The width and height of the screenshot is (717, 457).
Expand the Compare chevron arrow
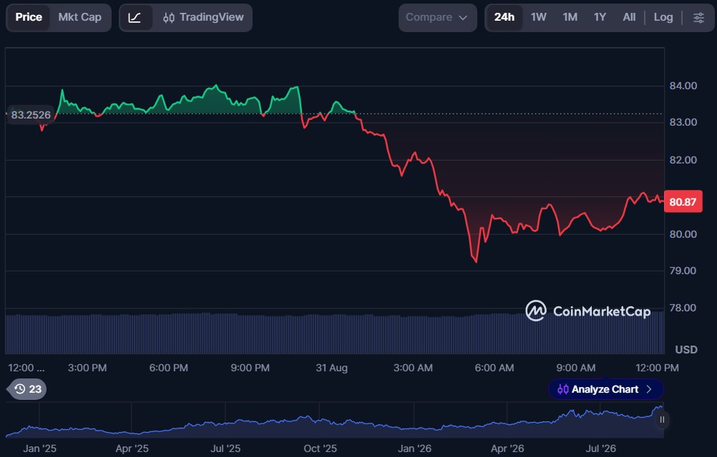point(463,18)
